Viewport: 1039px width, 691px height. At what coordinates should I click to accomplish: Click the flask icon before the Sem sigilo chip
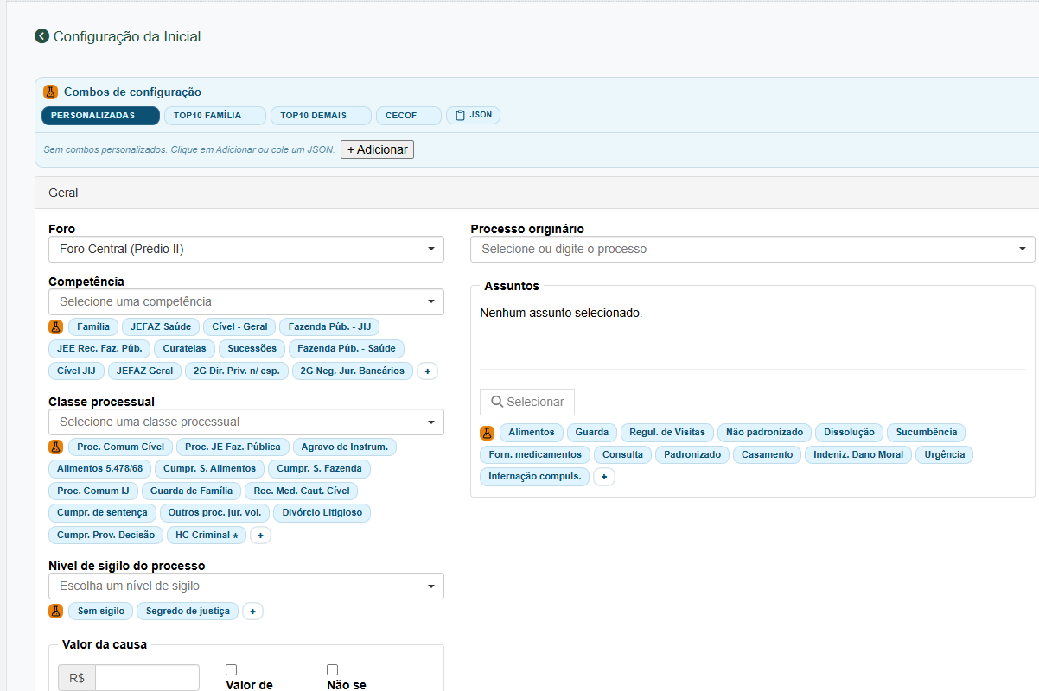[x=56, y=611]
